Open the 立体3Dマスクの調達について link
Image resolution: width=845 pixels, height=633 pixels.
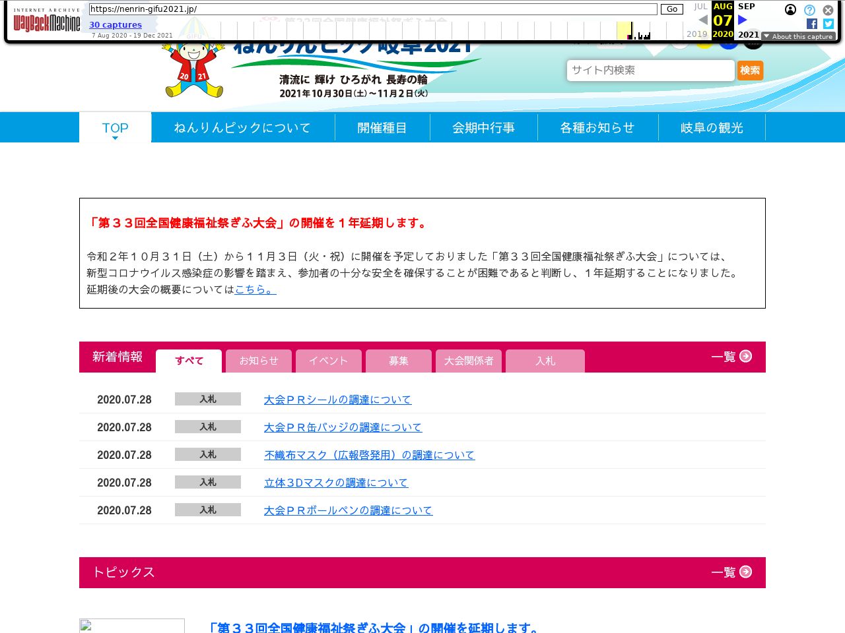point(336,483)
